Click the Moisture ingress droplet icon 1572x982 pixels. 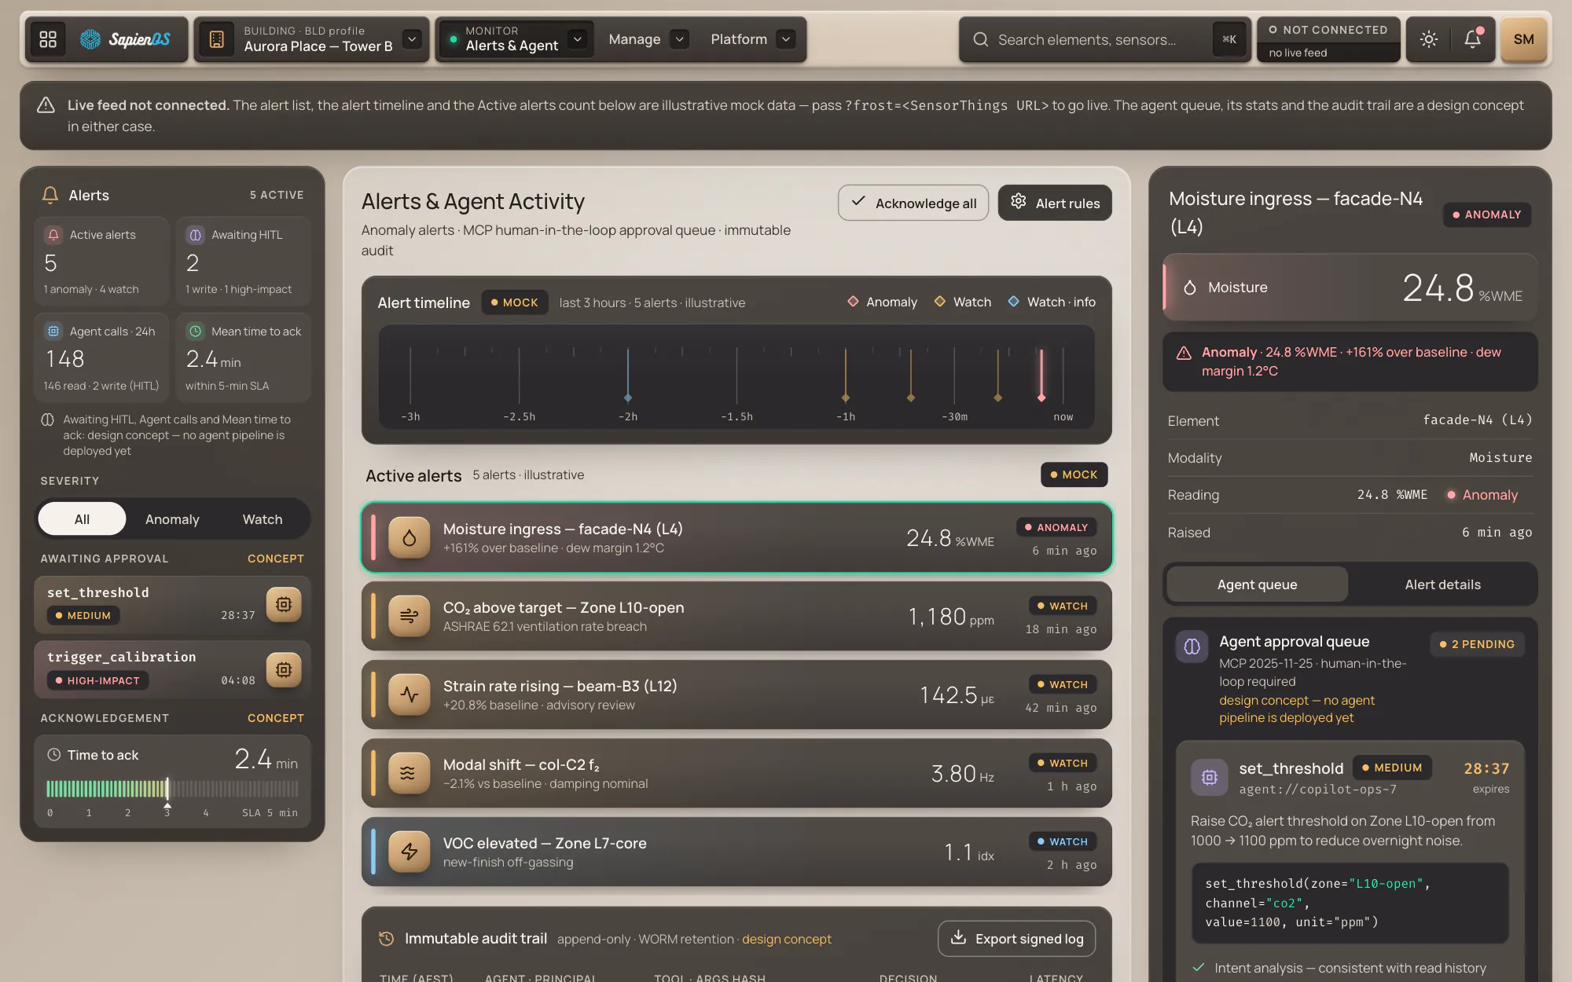409,537
